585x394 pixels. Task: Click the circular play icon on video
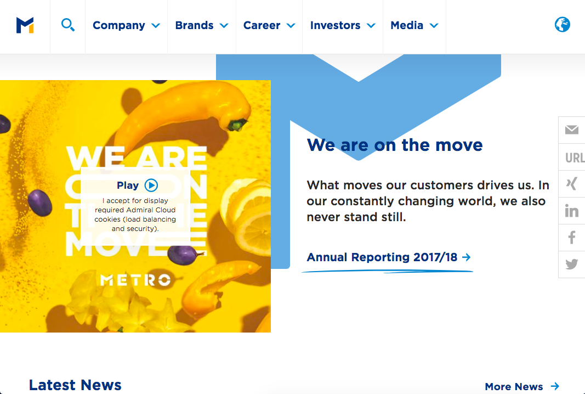[151, 185]
